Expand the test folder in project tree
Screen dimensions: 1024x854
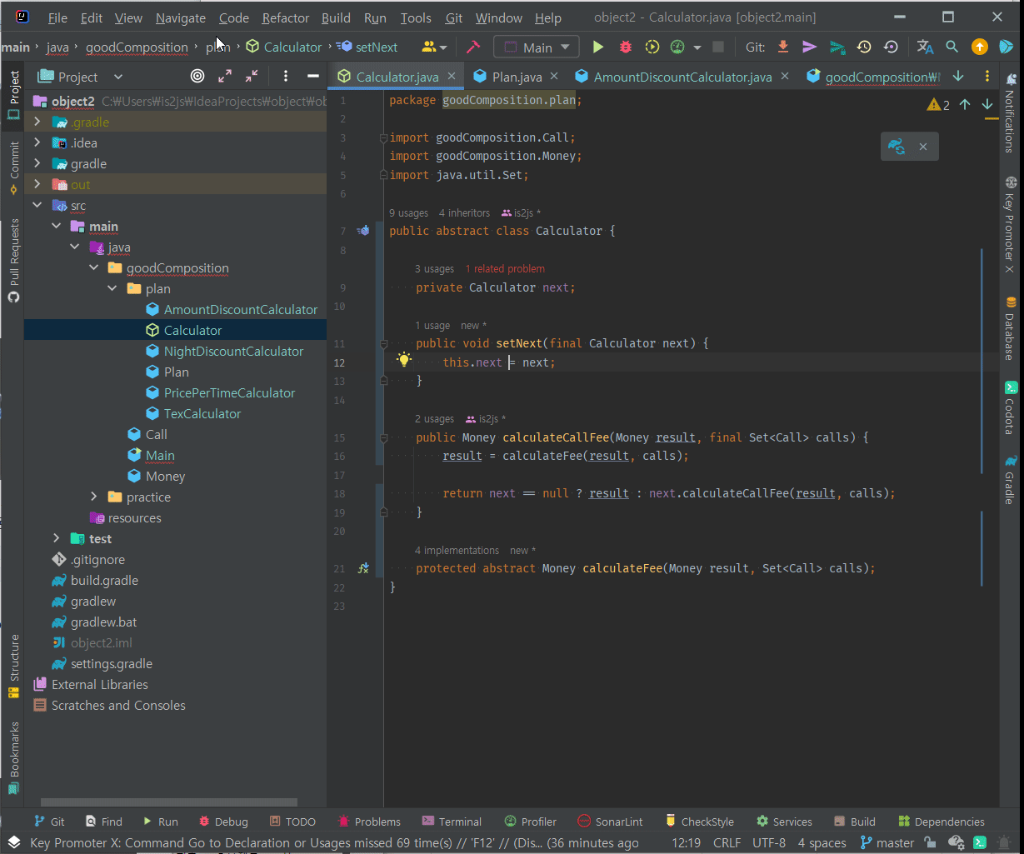pyautogui.click(x=56, y=539)
